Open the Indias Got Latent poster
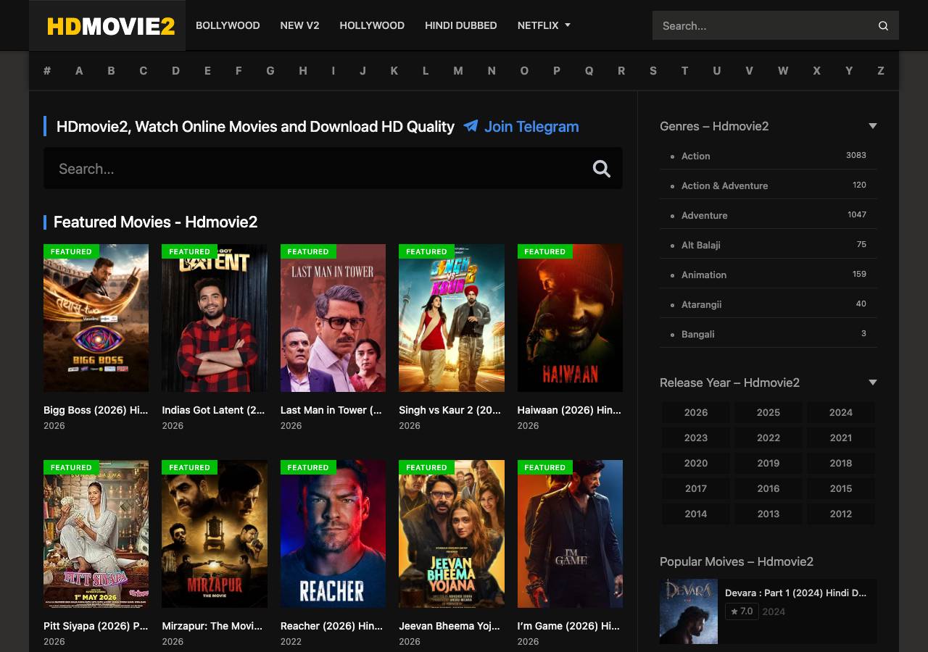Screen dimensions: 928x652 (215, 318)
